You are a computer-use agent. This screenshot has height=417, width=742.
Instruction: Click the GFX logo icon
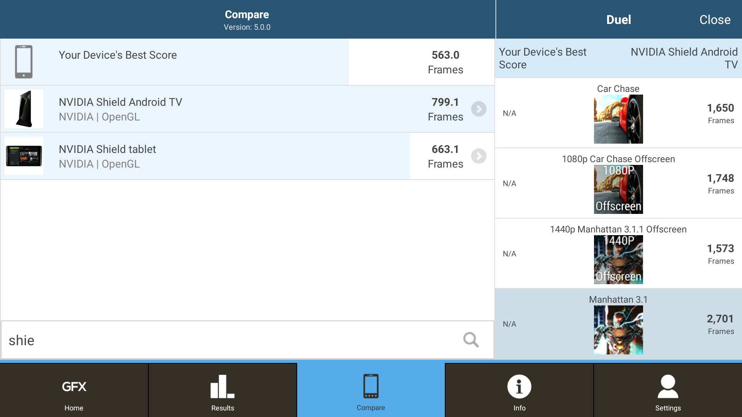pos(74,386)
